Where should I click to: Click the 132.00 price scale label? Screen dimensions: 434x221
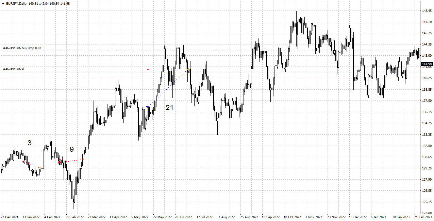(427, 146)
